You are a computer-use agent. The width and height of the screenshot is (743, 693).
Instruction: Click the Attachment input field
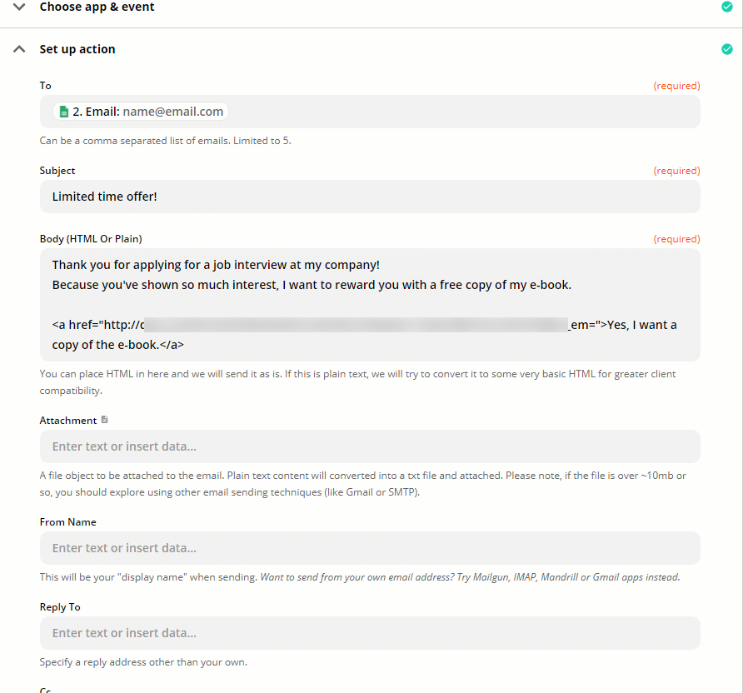[x=370, y=446]
